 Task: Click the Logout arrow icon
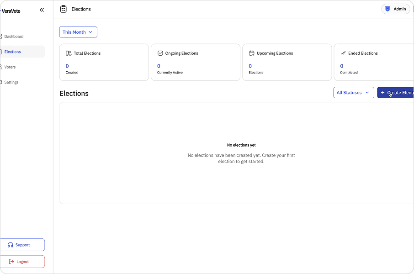tap(11, 261)
